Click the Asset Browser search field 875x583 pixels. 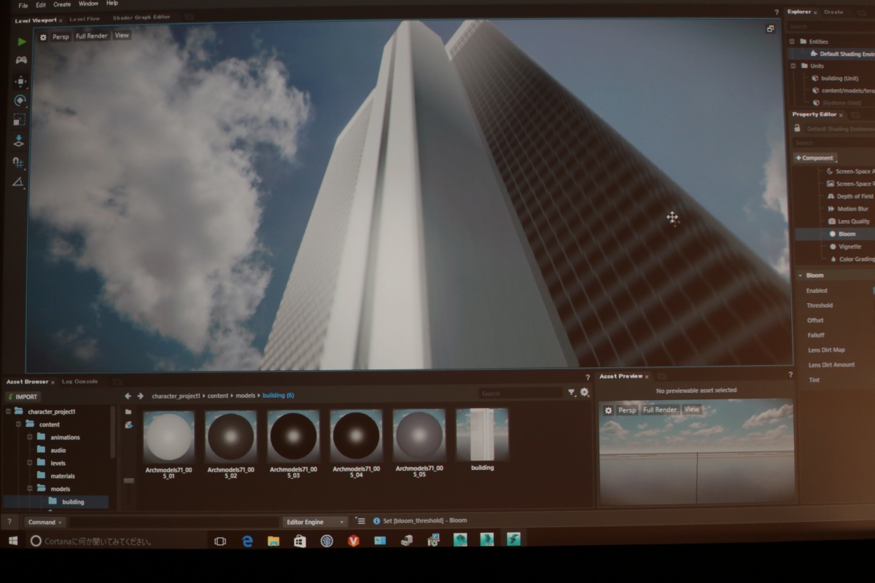point(521,394)
